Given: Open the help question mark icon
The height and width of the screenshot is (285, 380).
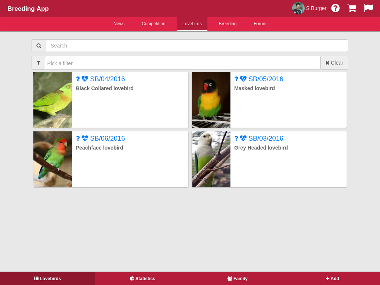Looking at the screenshot, I should pos(335,8).
